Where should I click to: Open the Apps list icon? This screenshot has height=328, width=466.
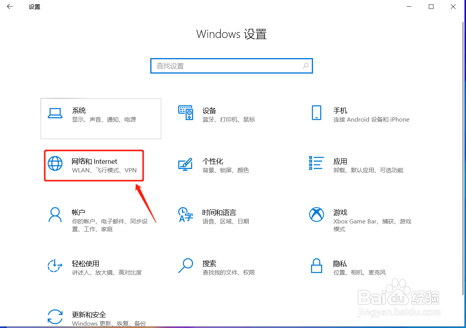coord(316,163)
